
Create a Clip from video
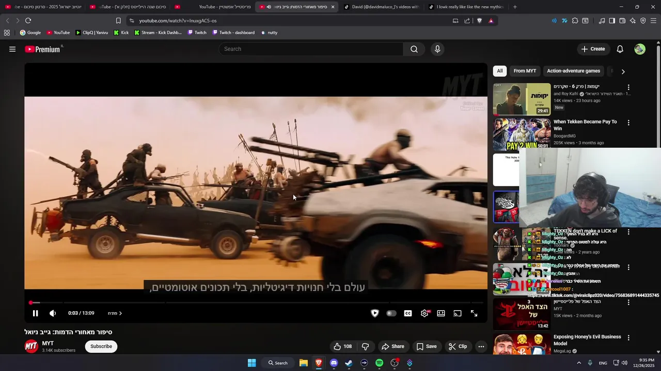point(458,346)
